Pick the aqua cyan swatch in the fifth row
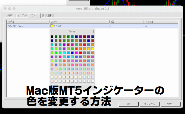Image resolution: width=185 pixels, height=114 pixels. 64,53
